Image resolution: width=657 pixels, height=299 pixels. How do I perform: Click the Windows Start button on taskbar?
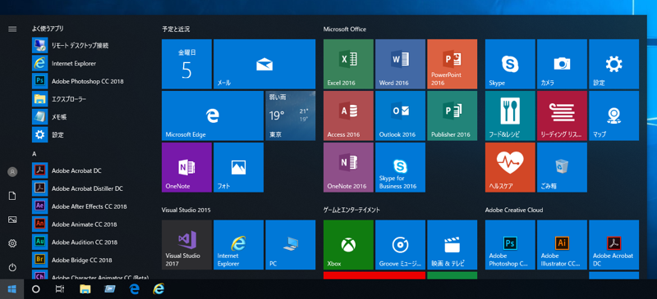tap(11, 289)
